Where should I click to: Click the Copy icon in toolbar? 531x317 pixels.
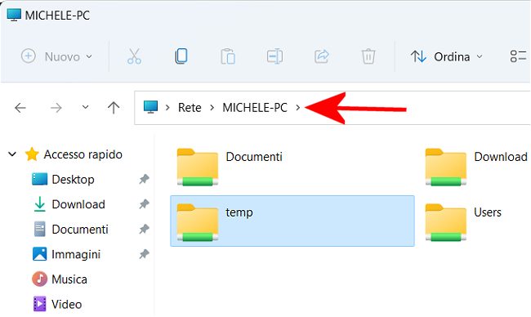coord(181,56)
